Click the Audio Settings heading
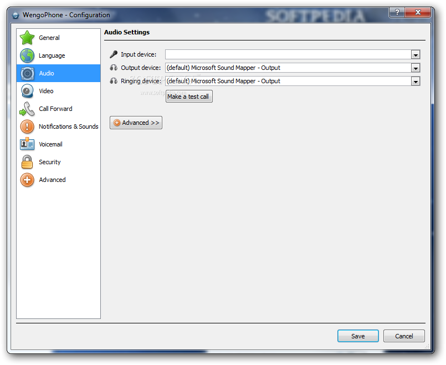 [x=127, y=32]
